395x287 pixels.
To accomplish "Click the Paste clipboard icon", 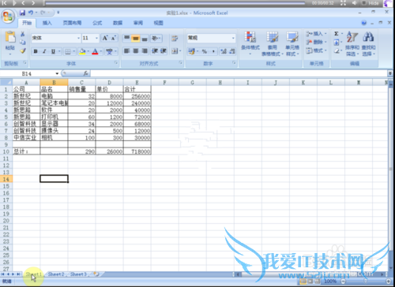I will pyautogui.click(x=10, y=37).
